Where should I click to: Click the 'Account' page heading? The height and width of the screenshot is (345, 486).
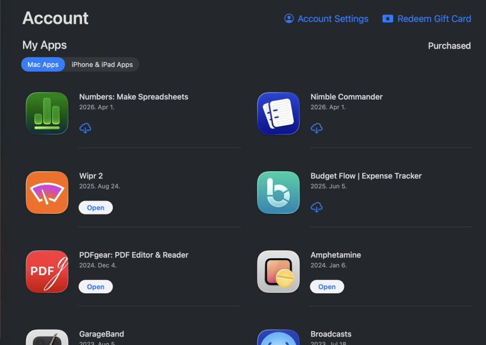tap(55, 18)
